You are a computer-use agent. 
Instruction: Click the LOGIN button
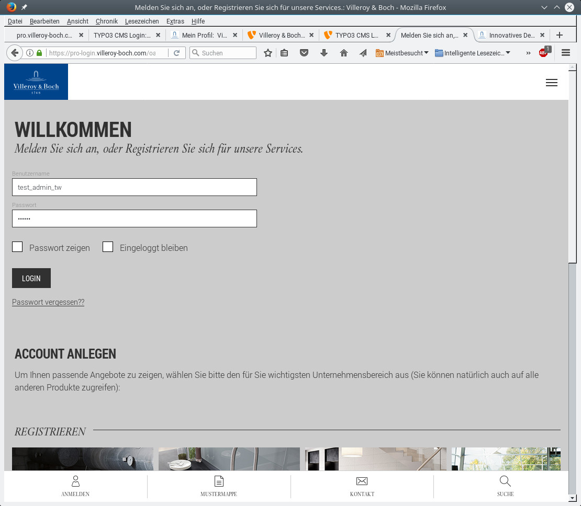coord(31,278)
